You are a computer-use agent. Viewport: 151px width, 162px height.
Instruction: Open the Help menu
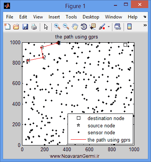(132, 17)
